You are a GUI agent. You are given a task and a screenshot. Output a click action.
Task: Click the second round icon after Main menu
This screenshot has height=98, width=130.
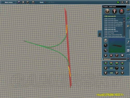[x=23, y=2]
